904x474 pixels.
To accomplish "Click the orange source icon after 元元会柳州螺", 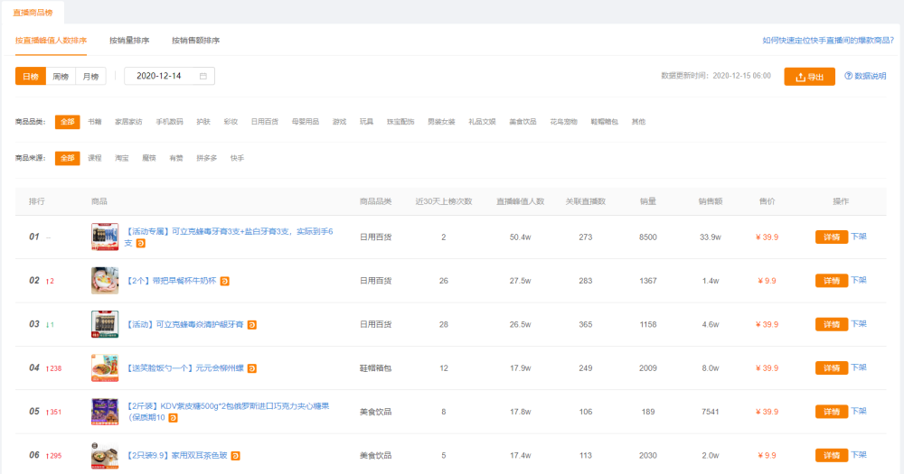I will pos(252,368).
